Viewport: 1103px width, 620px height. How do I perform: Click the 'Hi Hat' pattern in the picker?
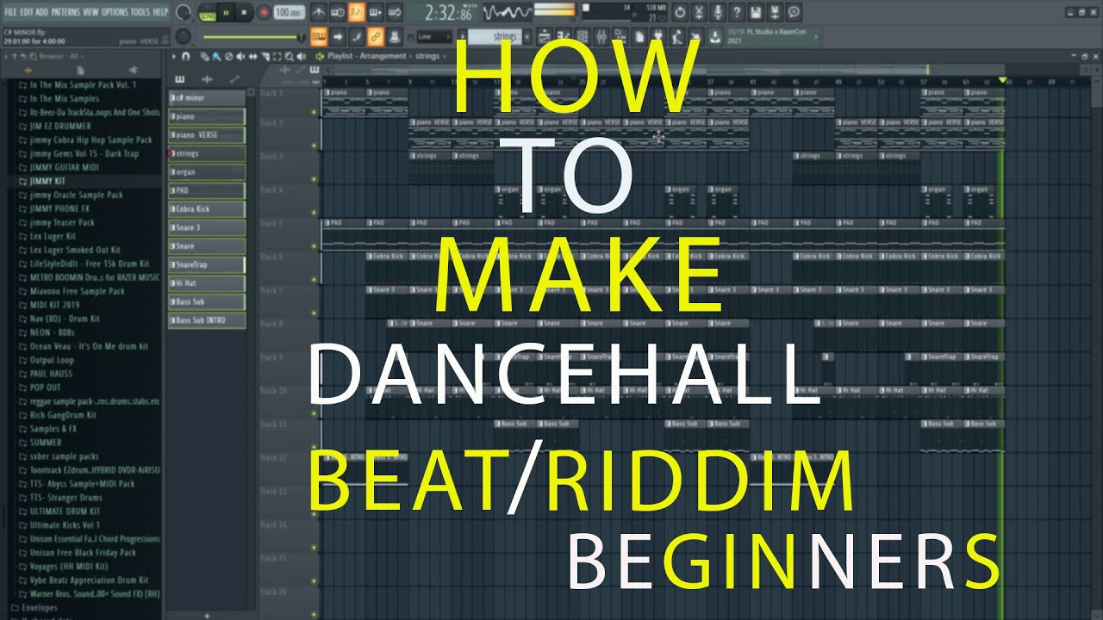pos(207,283)
